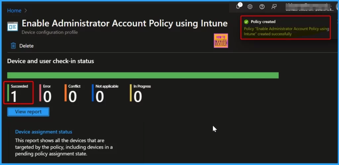
Task: Click the Device configuration profile subtitle
Action: pos(50,32)
